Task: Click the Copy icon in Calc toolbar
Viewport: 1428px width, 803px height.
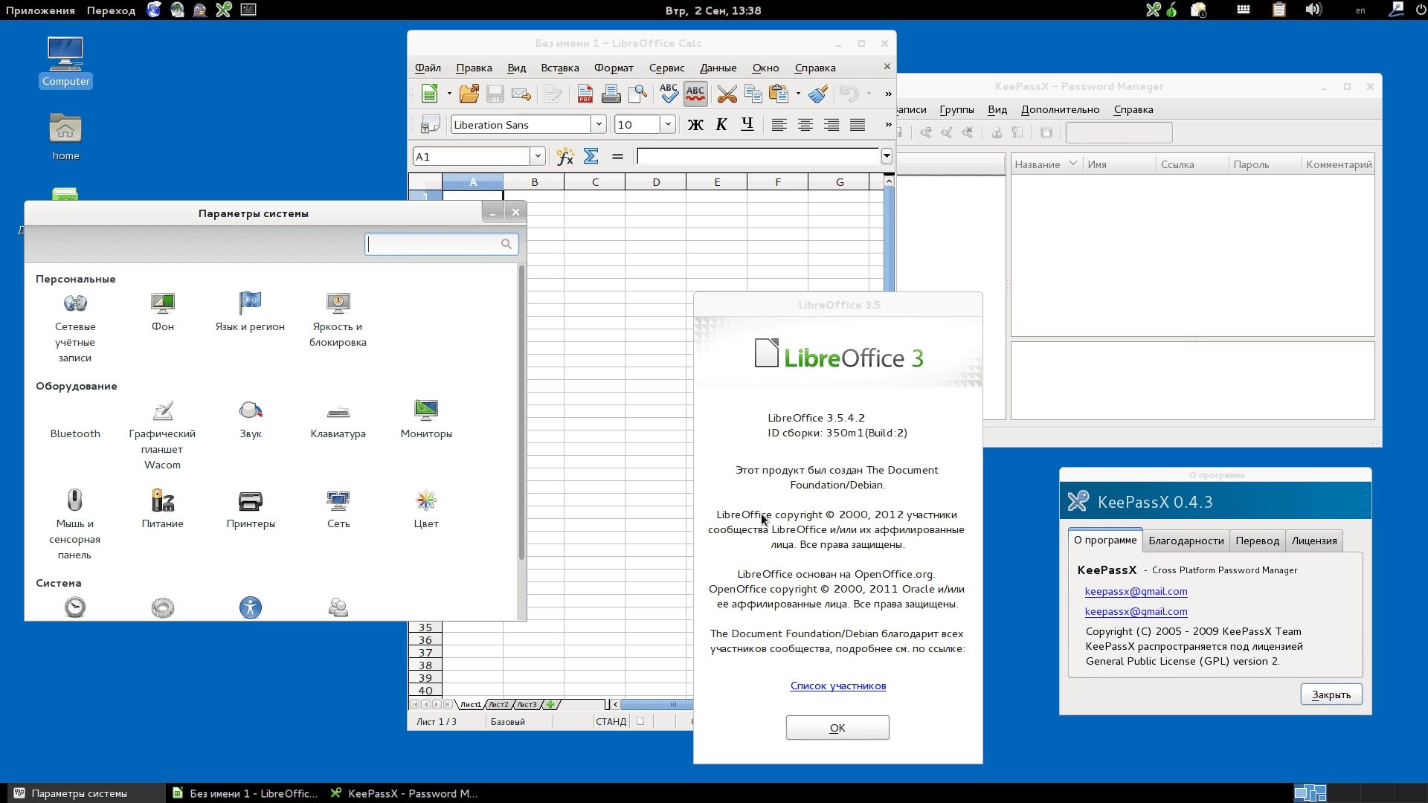Action: [753, 94]
